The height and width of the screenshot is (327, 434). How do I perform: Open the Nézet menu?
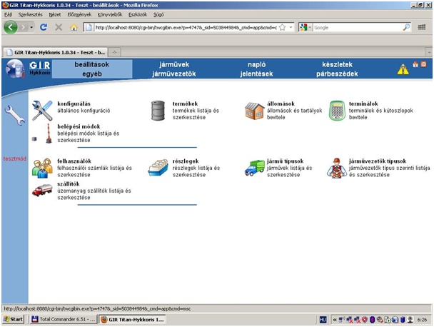pos(55,14)
